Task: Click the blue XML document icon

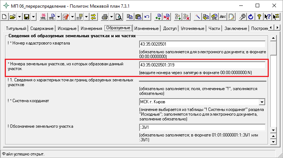Action: point(52,17)
